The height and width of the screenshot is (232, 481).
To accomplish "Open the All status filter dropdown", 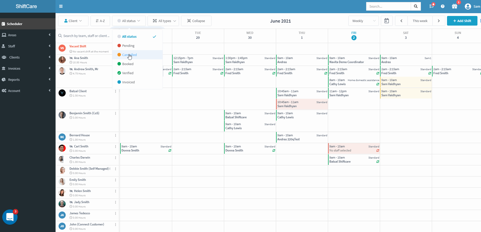I will [x=129, y=21].
